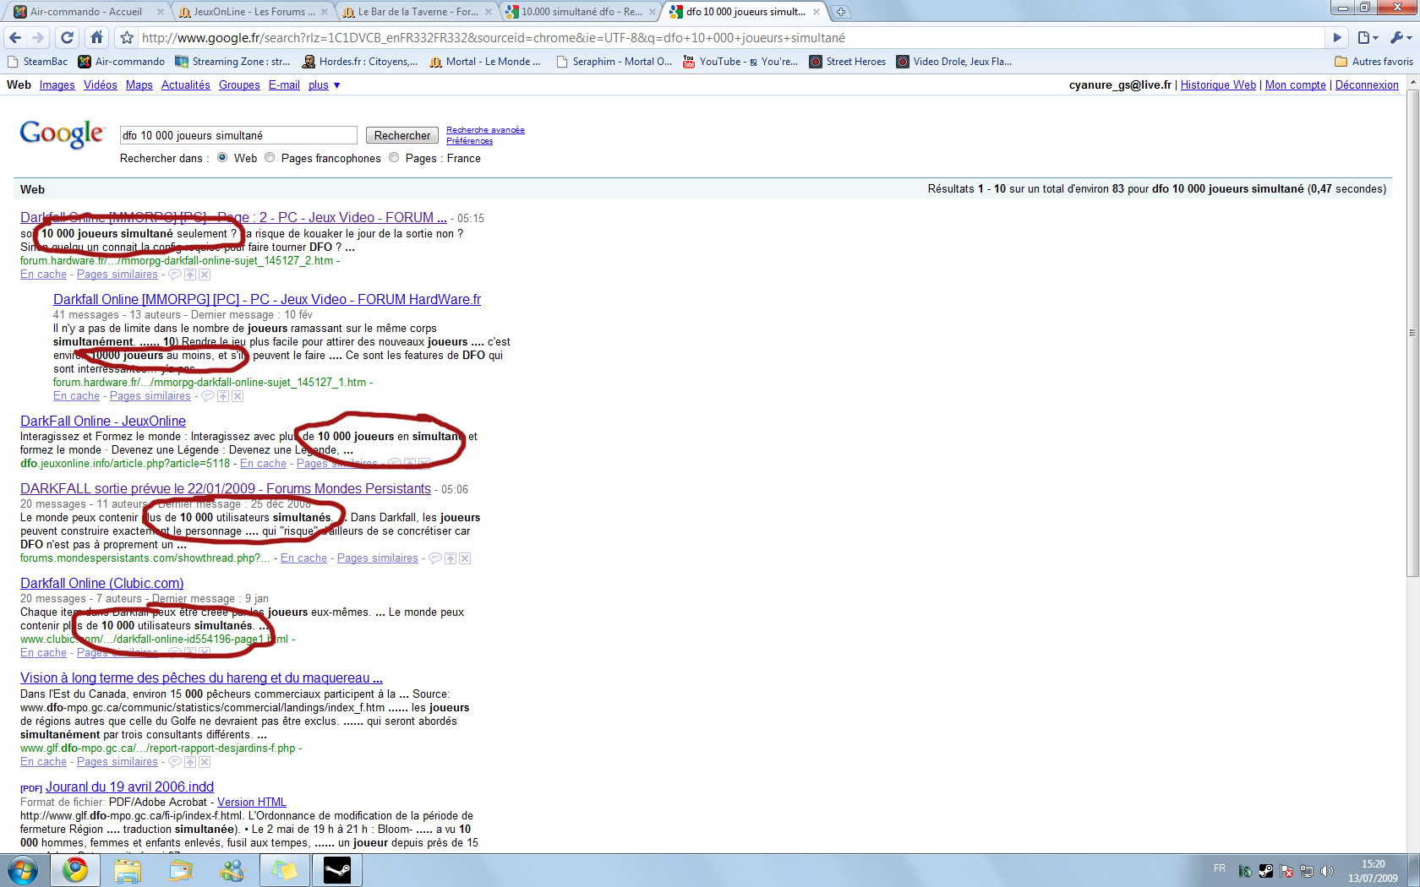This screenshot has height=887, width=1420.
Task: Switch to the Le Bar de la Taverne tab
Action: [416, 12]
